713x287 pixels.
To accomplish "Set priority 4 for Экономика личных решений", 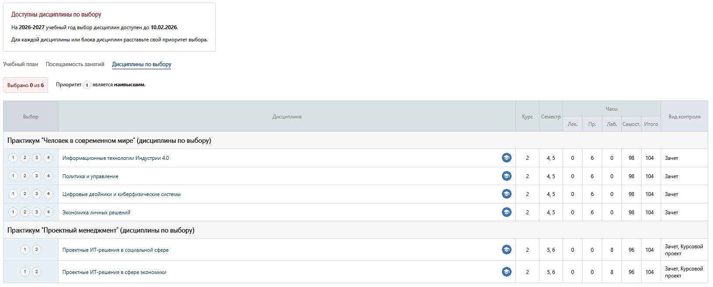I will (x=48, y=212).
